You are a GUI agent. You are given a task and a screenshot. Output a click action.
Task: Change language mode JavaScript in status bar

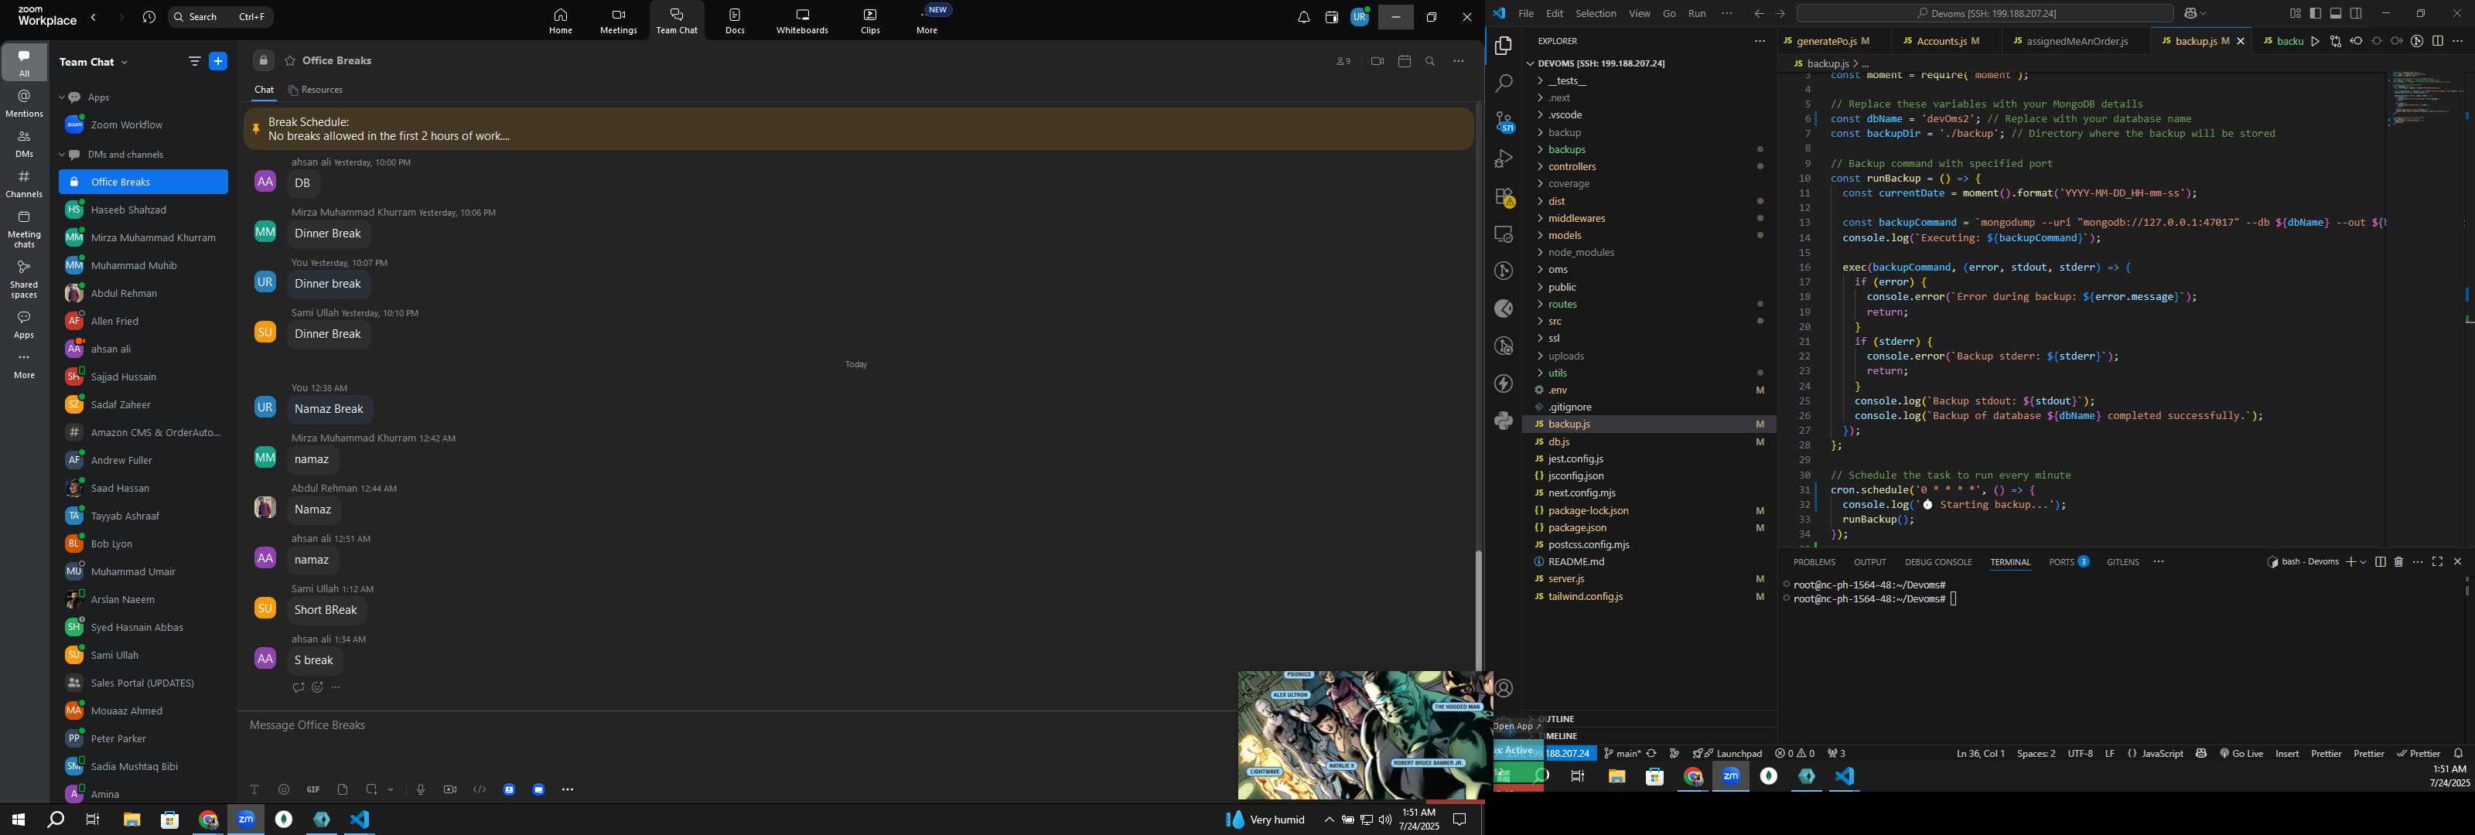coord(2163,753)
